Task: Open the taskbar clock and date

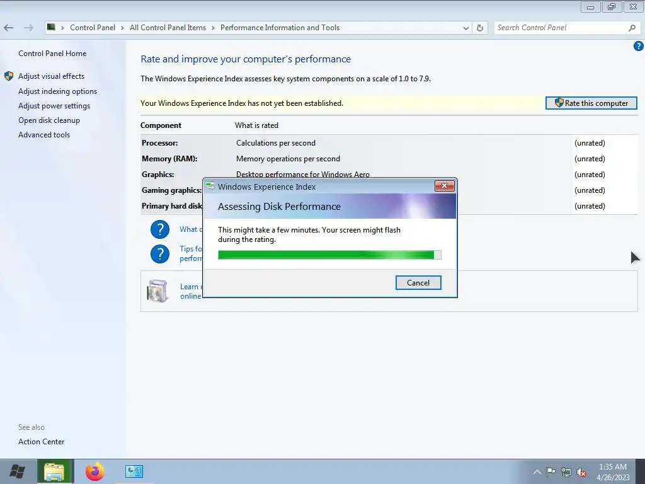Action: (613, 472)
